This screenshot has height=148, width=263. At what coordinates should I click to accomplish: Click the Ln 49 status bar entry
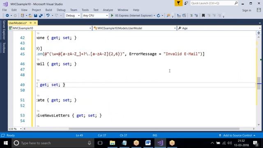[x=79, y=135]
